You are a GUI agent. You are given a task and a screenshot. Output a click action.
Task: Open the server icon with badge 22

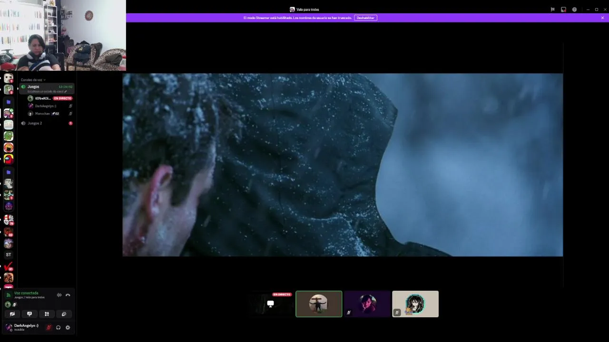coord(9,232)
